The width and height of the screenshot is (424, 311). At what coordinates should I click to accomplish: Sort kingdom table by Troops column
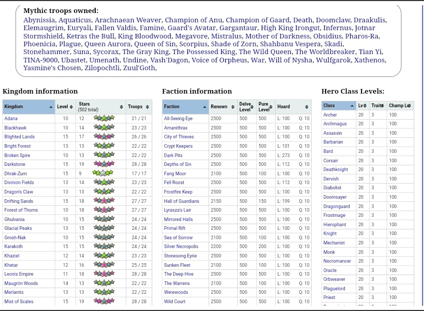pyautogui.click(x=139, y=107)
